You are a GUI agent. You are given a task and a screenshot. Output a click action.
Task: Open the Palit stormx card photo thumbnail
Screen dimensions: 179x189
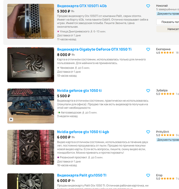pyautogui.click(x=31, y=21)
